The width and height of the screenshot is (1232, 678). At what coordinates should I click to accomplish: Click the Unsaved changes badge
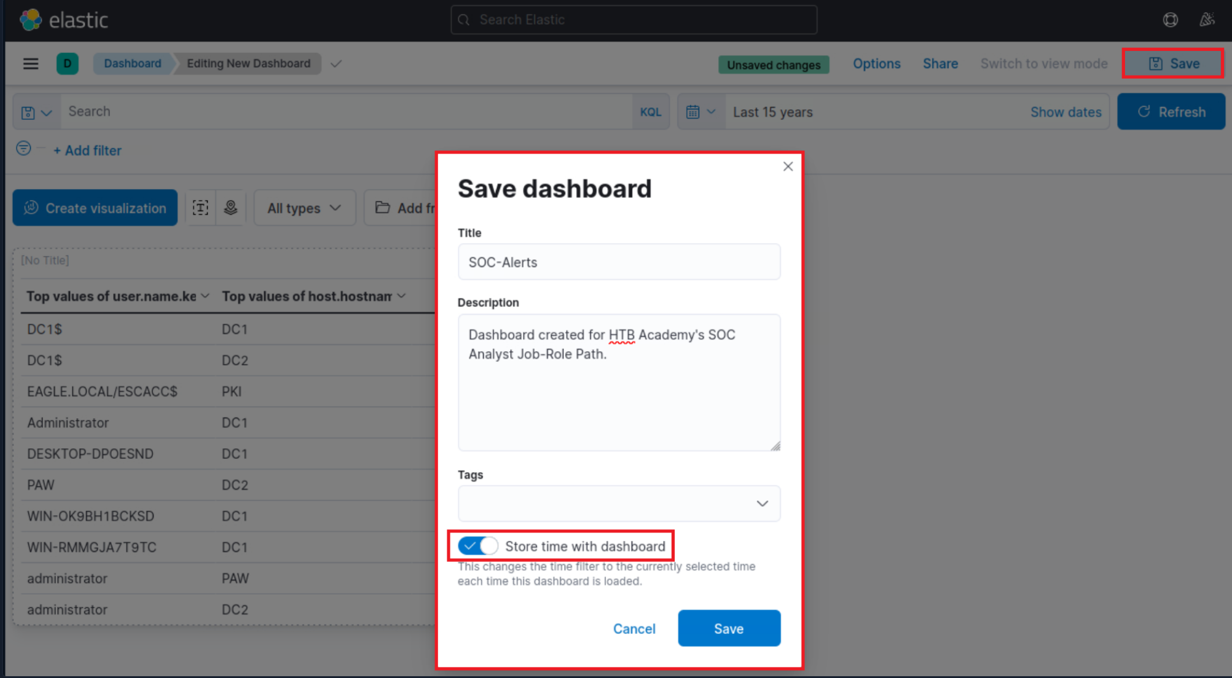click(774, 64)
